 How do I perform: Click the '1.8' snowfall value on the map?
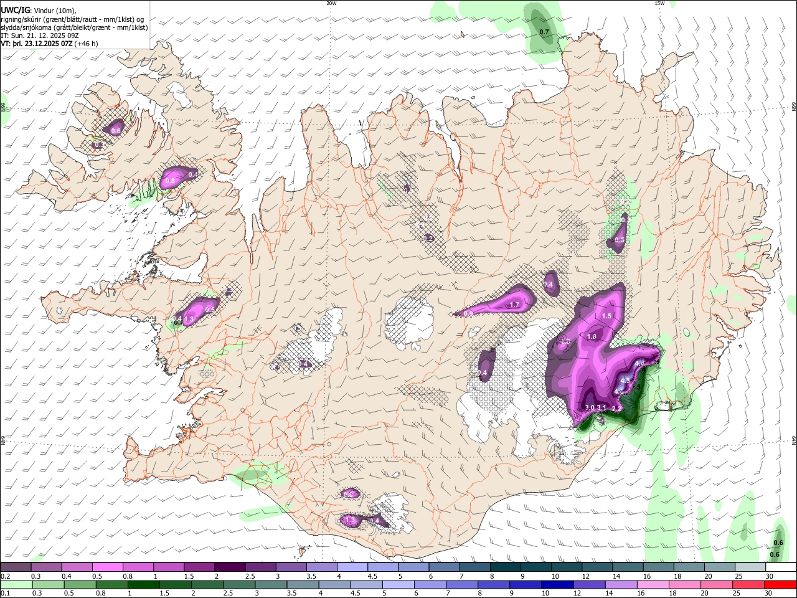[592, 336]
